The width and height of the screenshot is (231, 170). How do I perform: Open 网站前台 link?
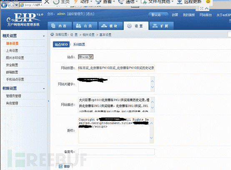[x=206, y=15]
